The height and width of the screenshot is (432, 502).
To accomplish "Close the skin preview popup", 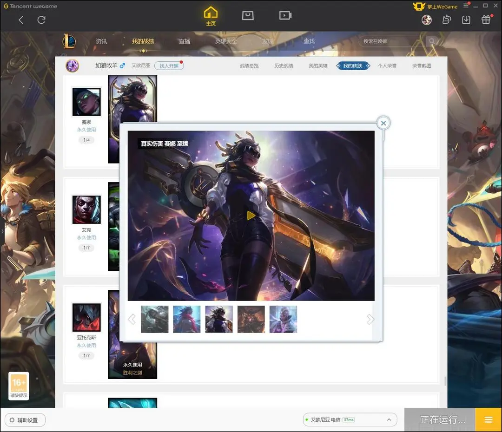I will pyautogui.click(x=383, y=123).
